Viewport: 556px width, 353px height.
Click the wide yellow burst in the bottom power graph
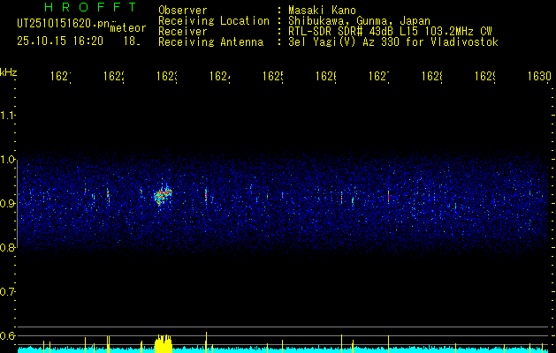point(164,343)
